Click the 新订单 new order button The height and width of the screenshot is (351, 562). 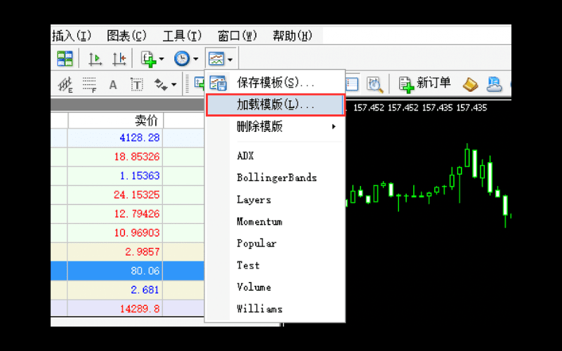pos(425,84)
